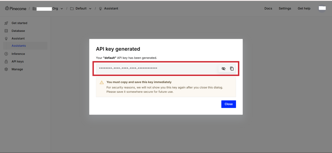Click the warning triangle icon in notice
Screen dimensions: 332x153
(102, 82)
